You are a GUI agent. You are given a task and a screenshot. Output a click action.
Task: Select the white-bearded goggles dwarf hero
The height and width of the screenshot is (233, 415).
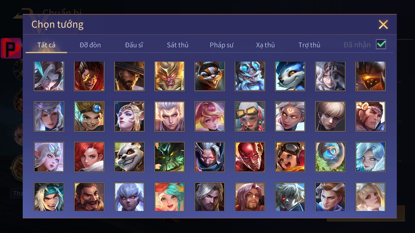click(250, 76)
